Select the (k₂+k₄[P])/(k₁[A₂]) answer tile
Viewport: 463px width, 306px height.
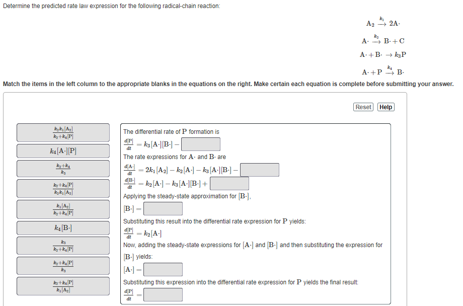63,286
